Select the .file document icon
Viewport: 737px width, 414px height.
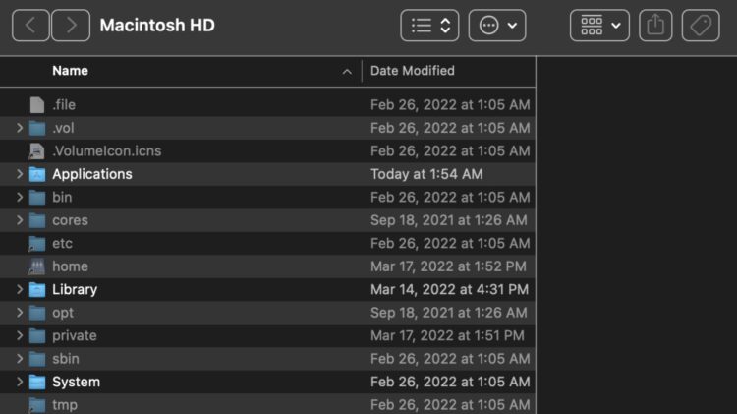click(37, 104)
